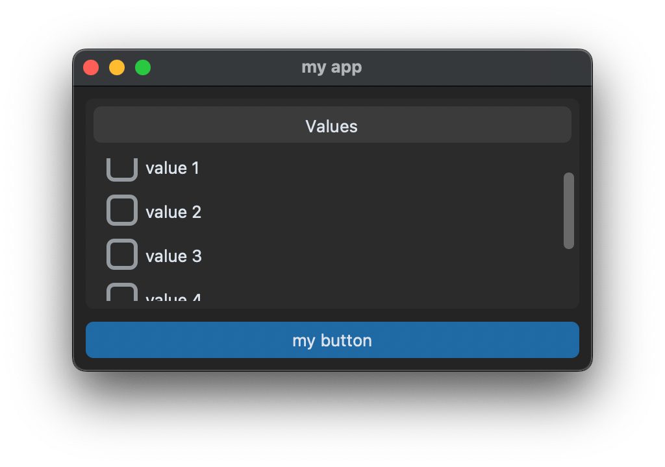This screenshot has height=467, width=665.
Task: Select the 'value 1' text label
Action: pos(172,168)
